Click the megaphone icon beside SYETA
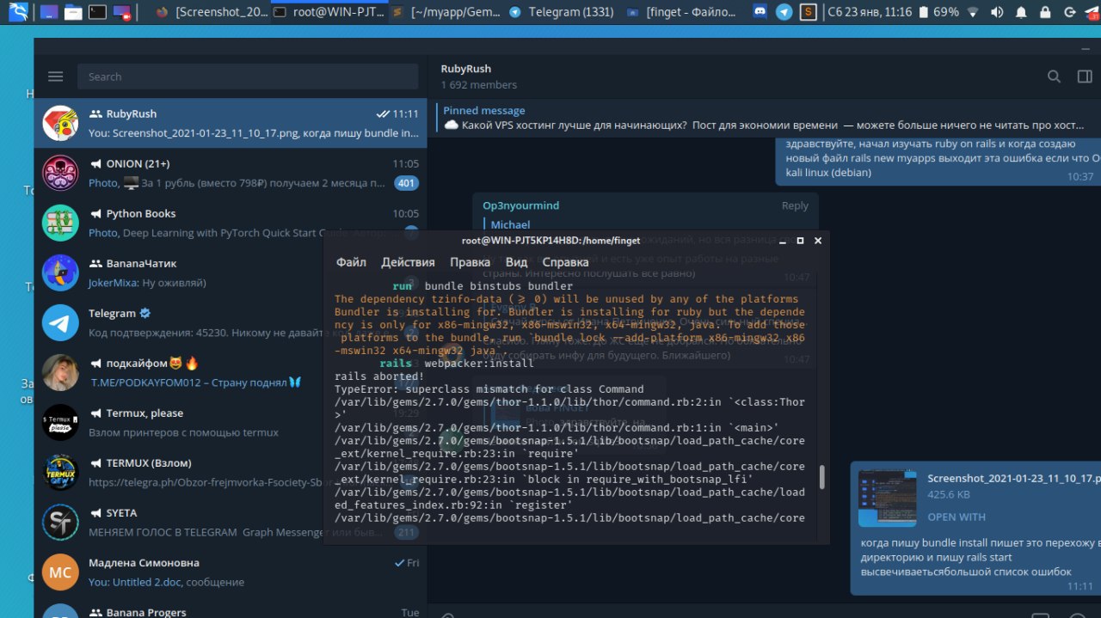The width and height of the screenshot is (1101, 618). [95, 513]
